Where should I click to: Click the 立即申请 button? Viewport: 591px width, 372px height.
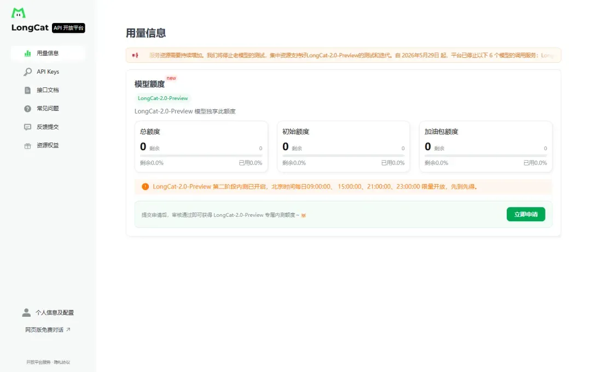coord(526,214)
